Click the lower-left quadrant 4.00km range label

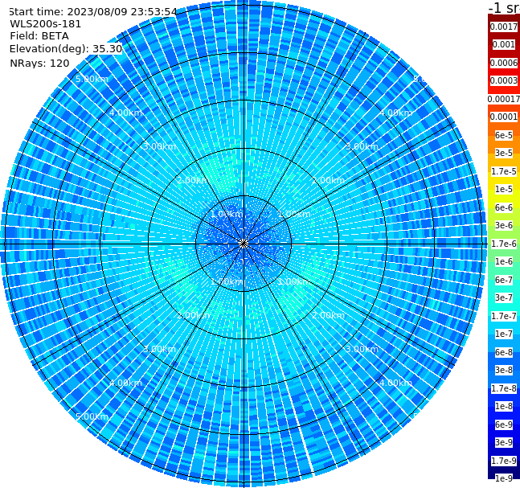click(125, 383)
